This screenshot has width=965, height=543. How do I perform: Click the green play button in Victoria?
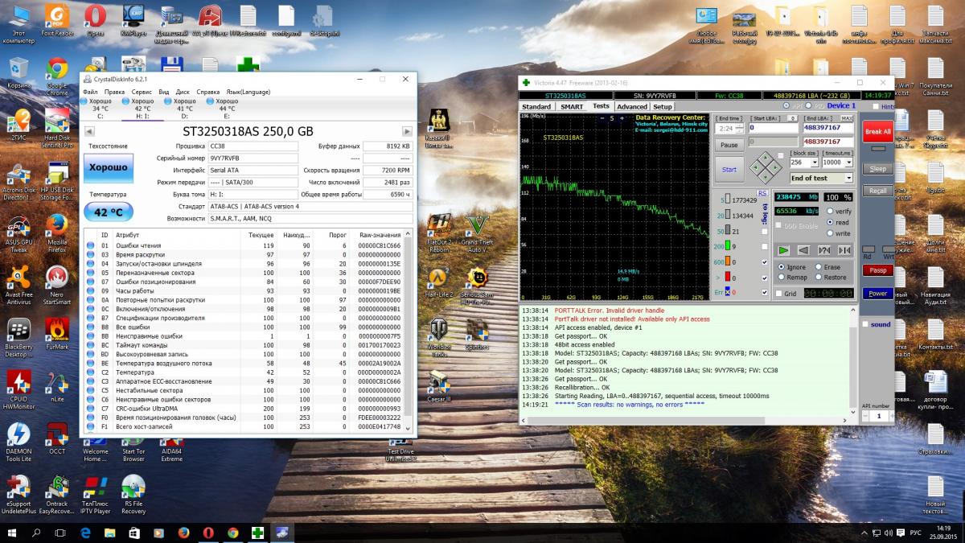point(784,250)
